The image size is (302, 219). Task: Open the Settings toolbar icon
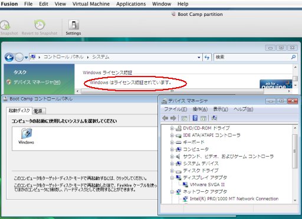(73, 25)
